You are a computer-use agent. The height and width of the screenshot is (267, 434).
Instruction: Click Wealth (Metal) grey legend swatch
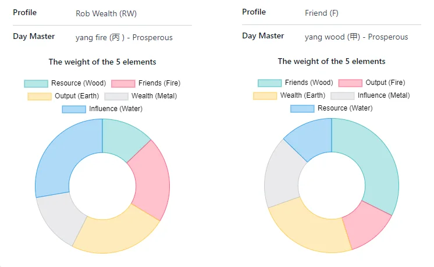tap(116, 96)
